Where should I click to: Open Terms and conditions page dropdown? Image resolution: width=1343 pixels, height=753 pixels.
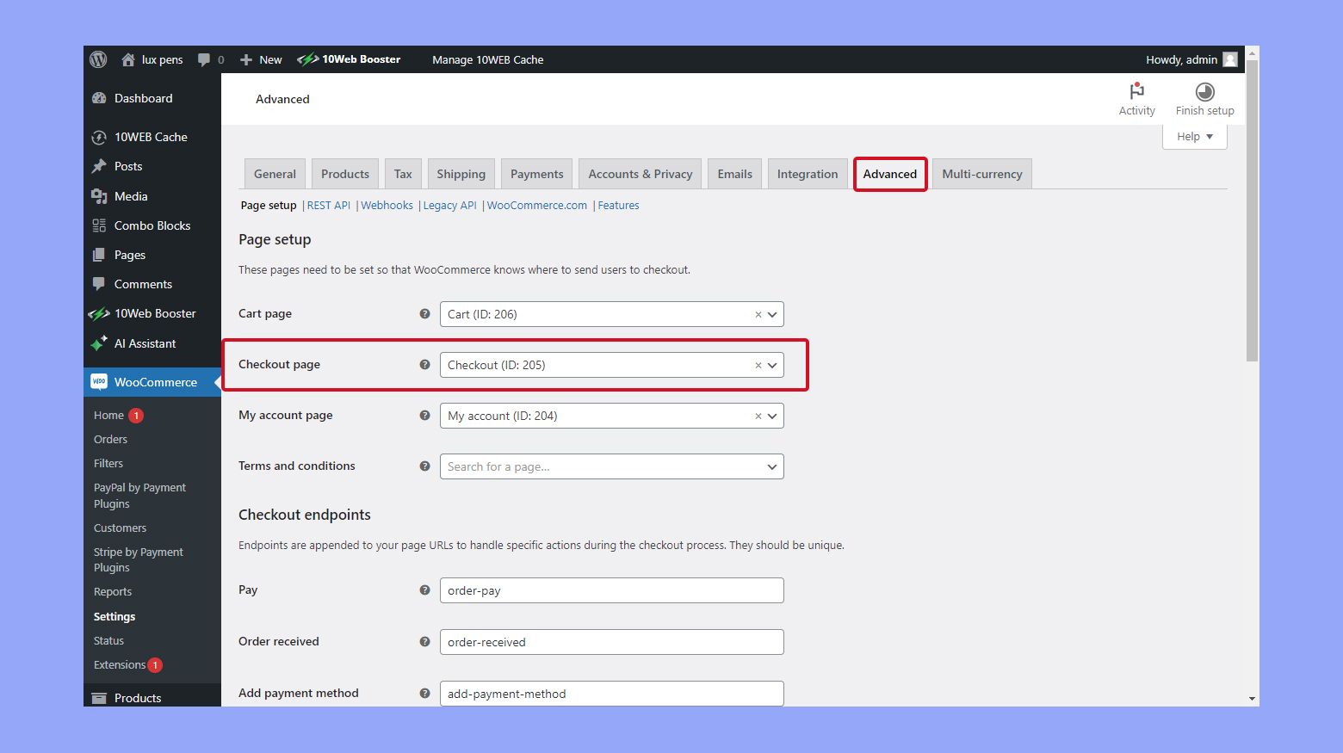click(x=772, y=466)
